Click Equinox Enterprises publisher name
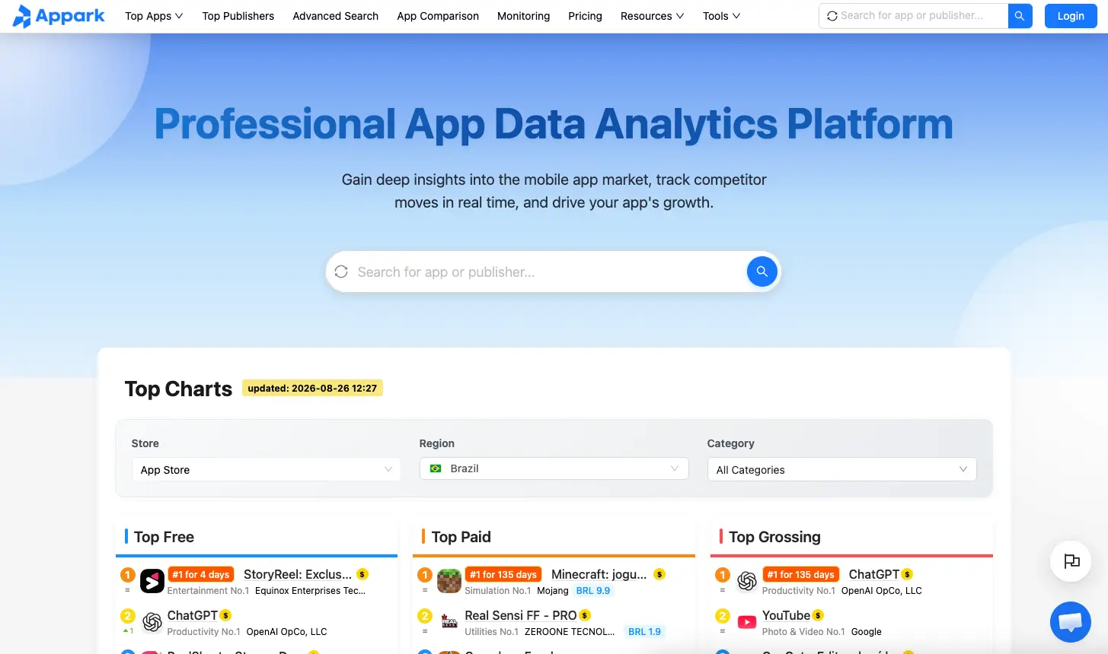The width and height of the screenshot is (1108, 654). click(x=311, y=591)
